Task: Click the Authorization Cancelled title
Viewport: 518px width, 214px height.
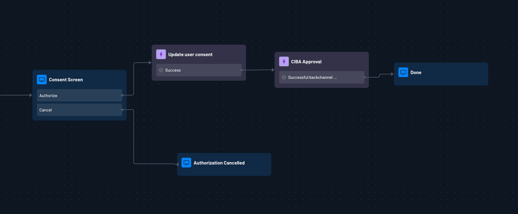Action: [219, 163]
